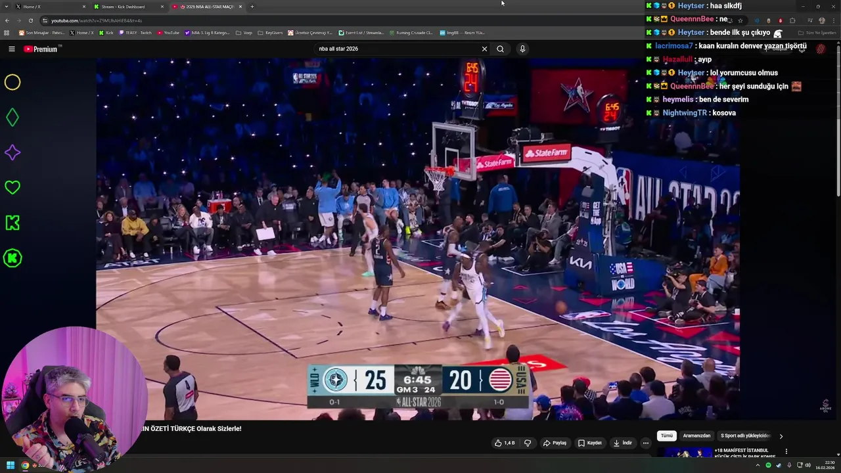Clear the search box with the X

pyautogui.click(x=484, y=49)
